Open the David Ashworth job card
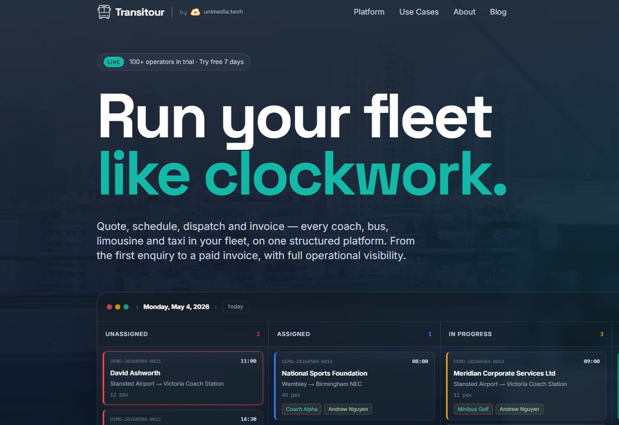 (x=183, y=378)
